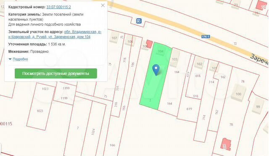The width and height of the screenshot is (269, 156).
Task: Select building 99 on the map
Action: pyautogui.click(x=258, y=106)
